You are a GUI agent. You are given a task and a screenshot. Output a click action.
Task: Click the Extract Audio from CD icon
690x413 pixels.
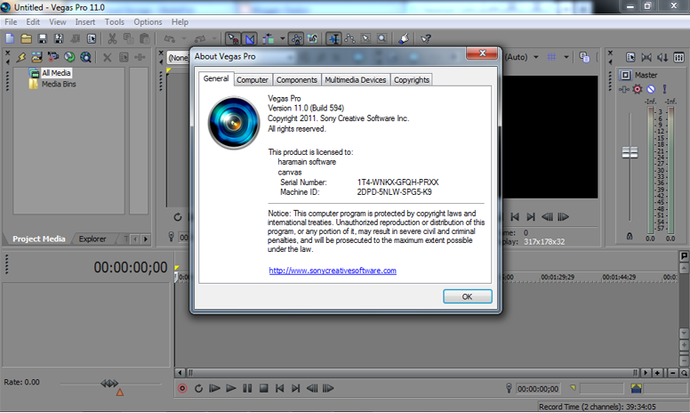point(69,57)
